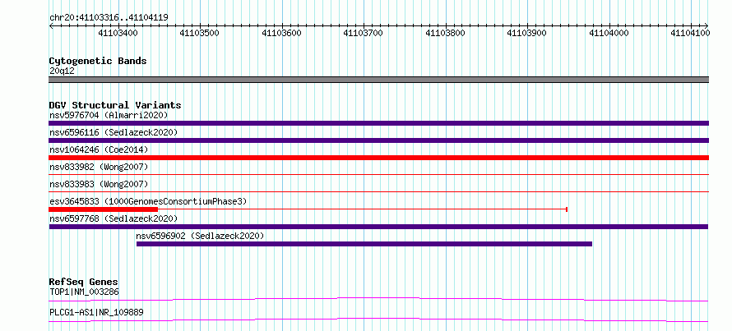Select the purple nsv6596902 variant bar

[364, 244]
